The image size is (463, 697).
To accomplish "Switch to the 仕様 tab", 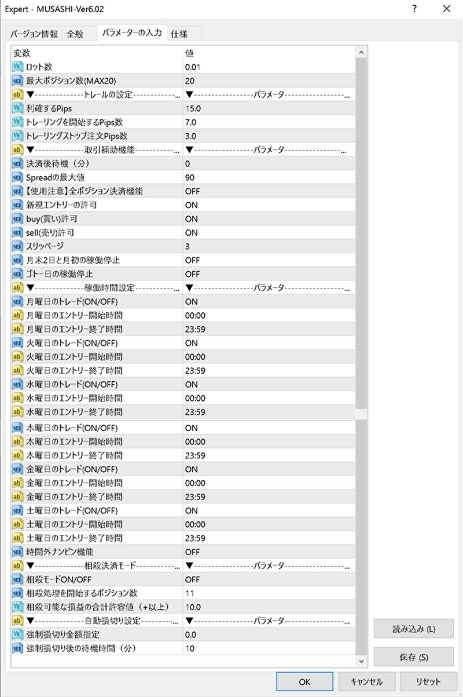I will coord(179,34).
